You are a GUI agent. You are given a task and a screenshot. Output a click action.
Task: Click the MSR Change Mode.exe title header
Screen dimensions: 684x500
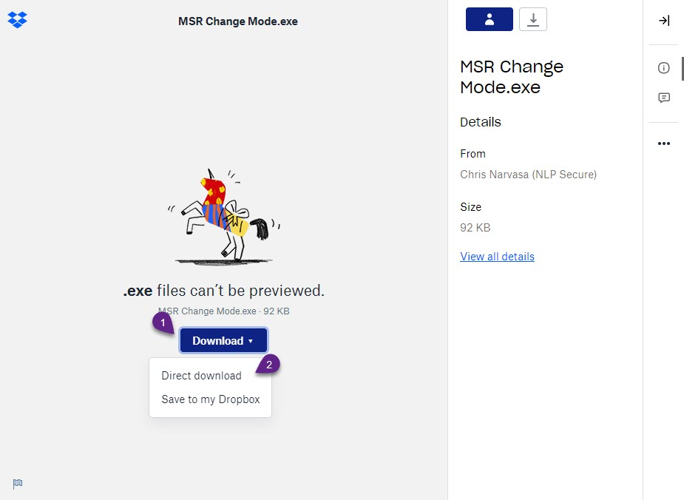coord(238,21)
